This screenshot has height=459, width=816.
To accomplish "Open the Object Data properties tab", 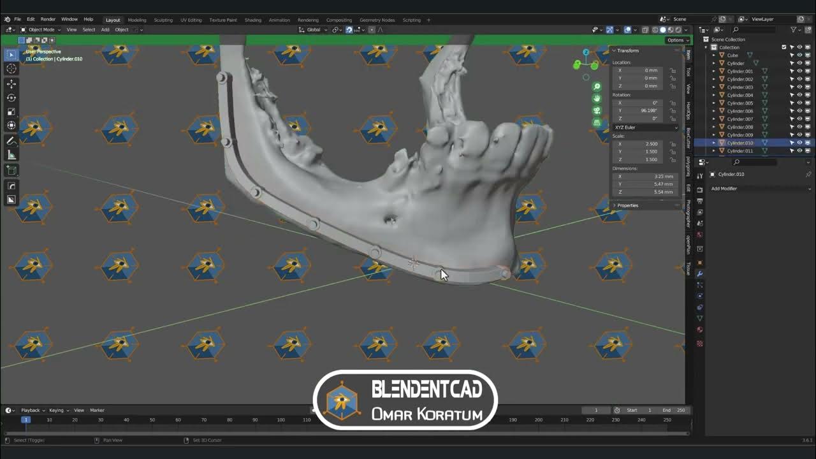I will point(699,318).
